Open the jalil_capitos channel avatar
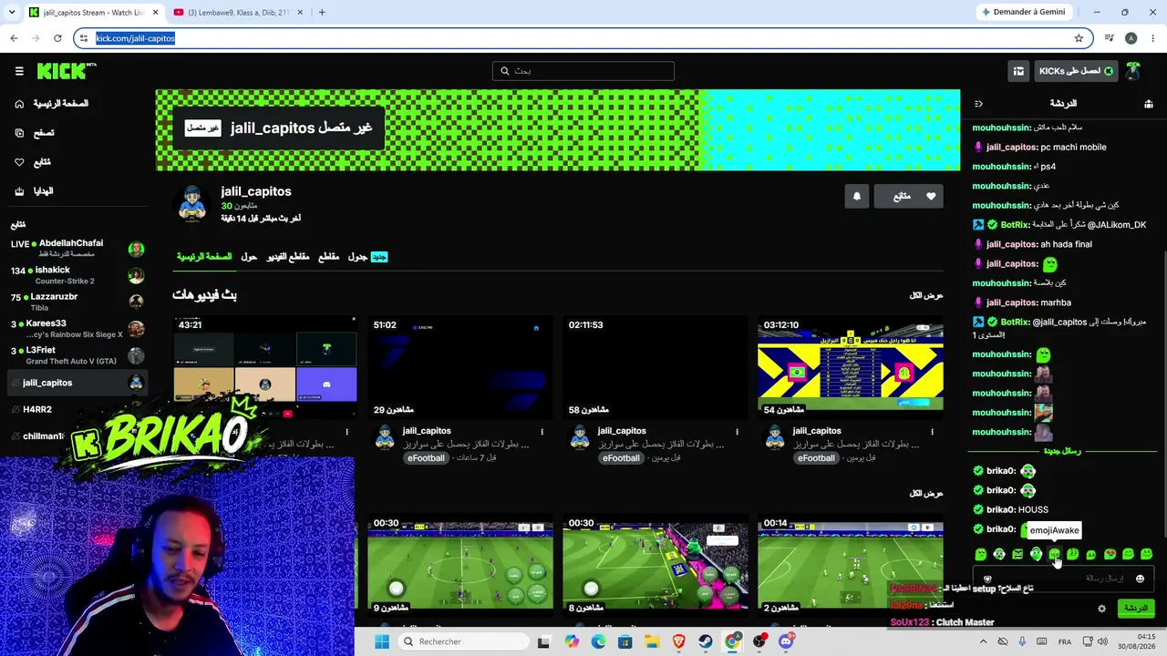Viewport: 1167px width, 656px height. tap(192, 204)
